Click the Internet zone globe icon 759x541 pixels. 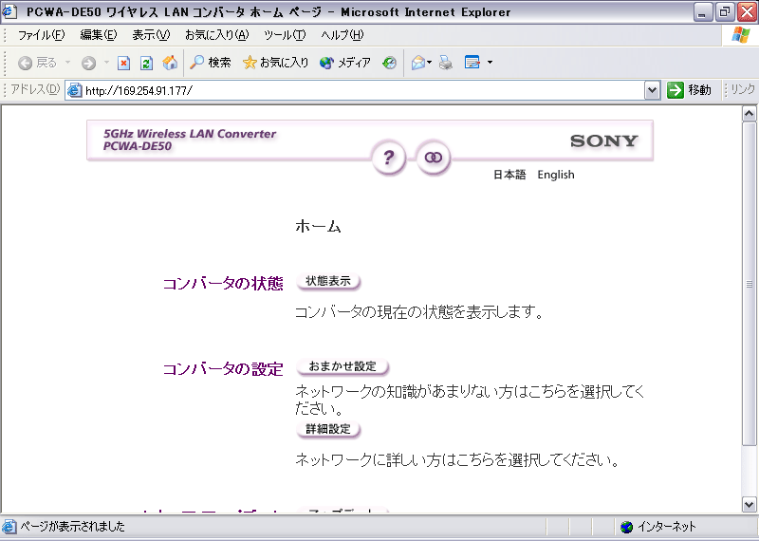[626, 527]
